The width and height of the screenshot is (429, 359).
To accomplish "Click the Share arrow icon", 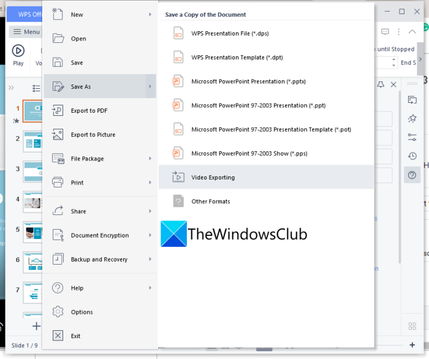I will point(58,211).
